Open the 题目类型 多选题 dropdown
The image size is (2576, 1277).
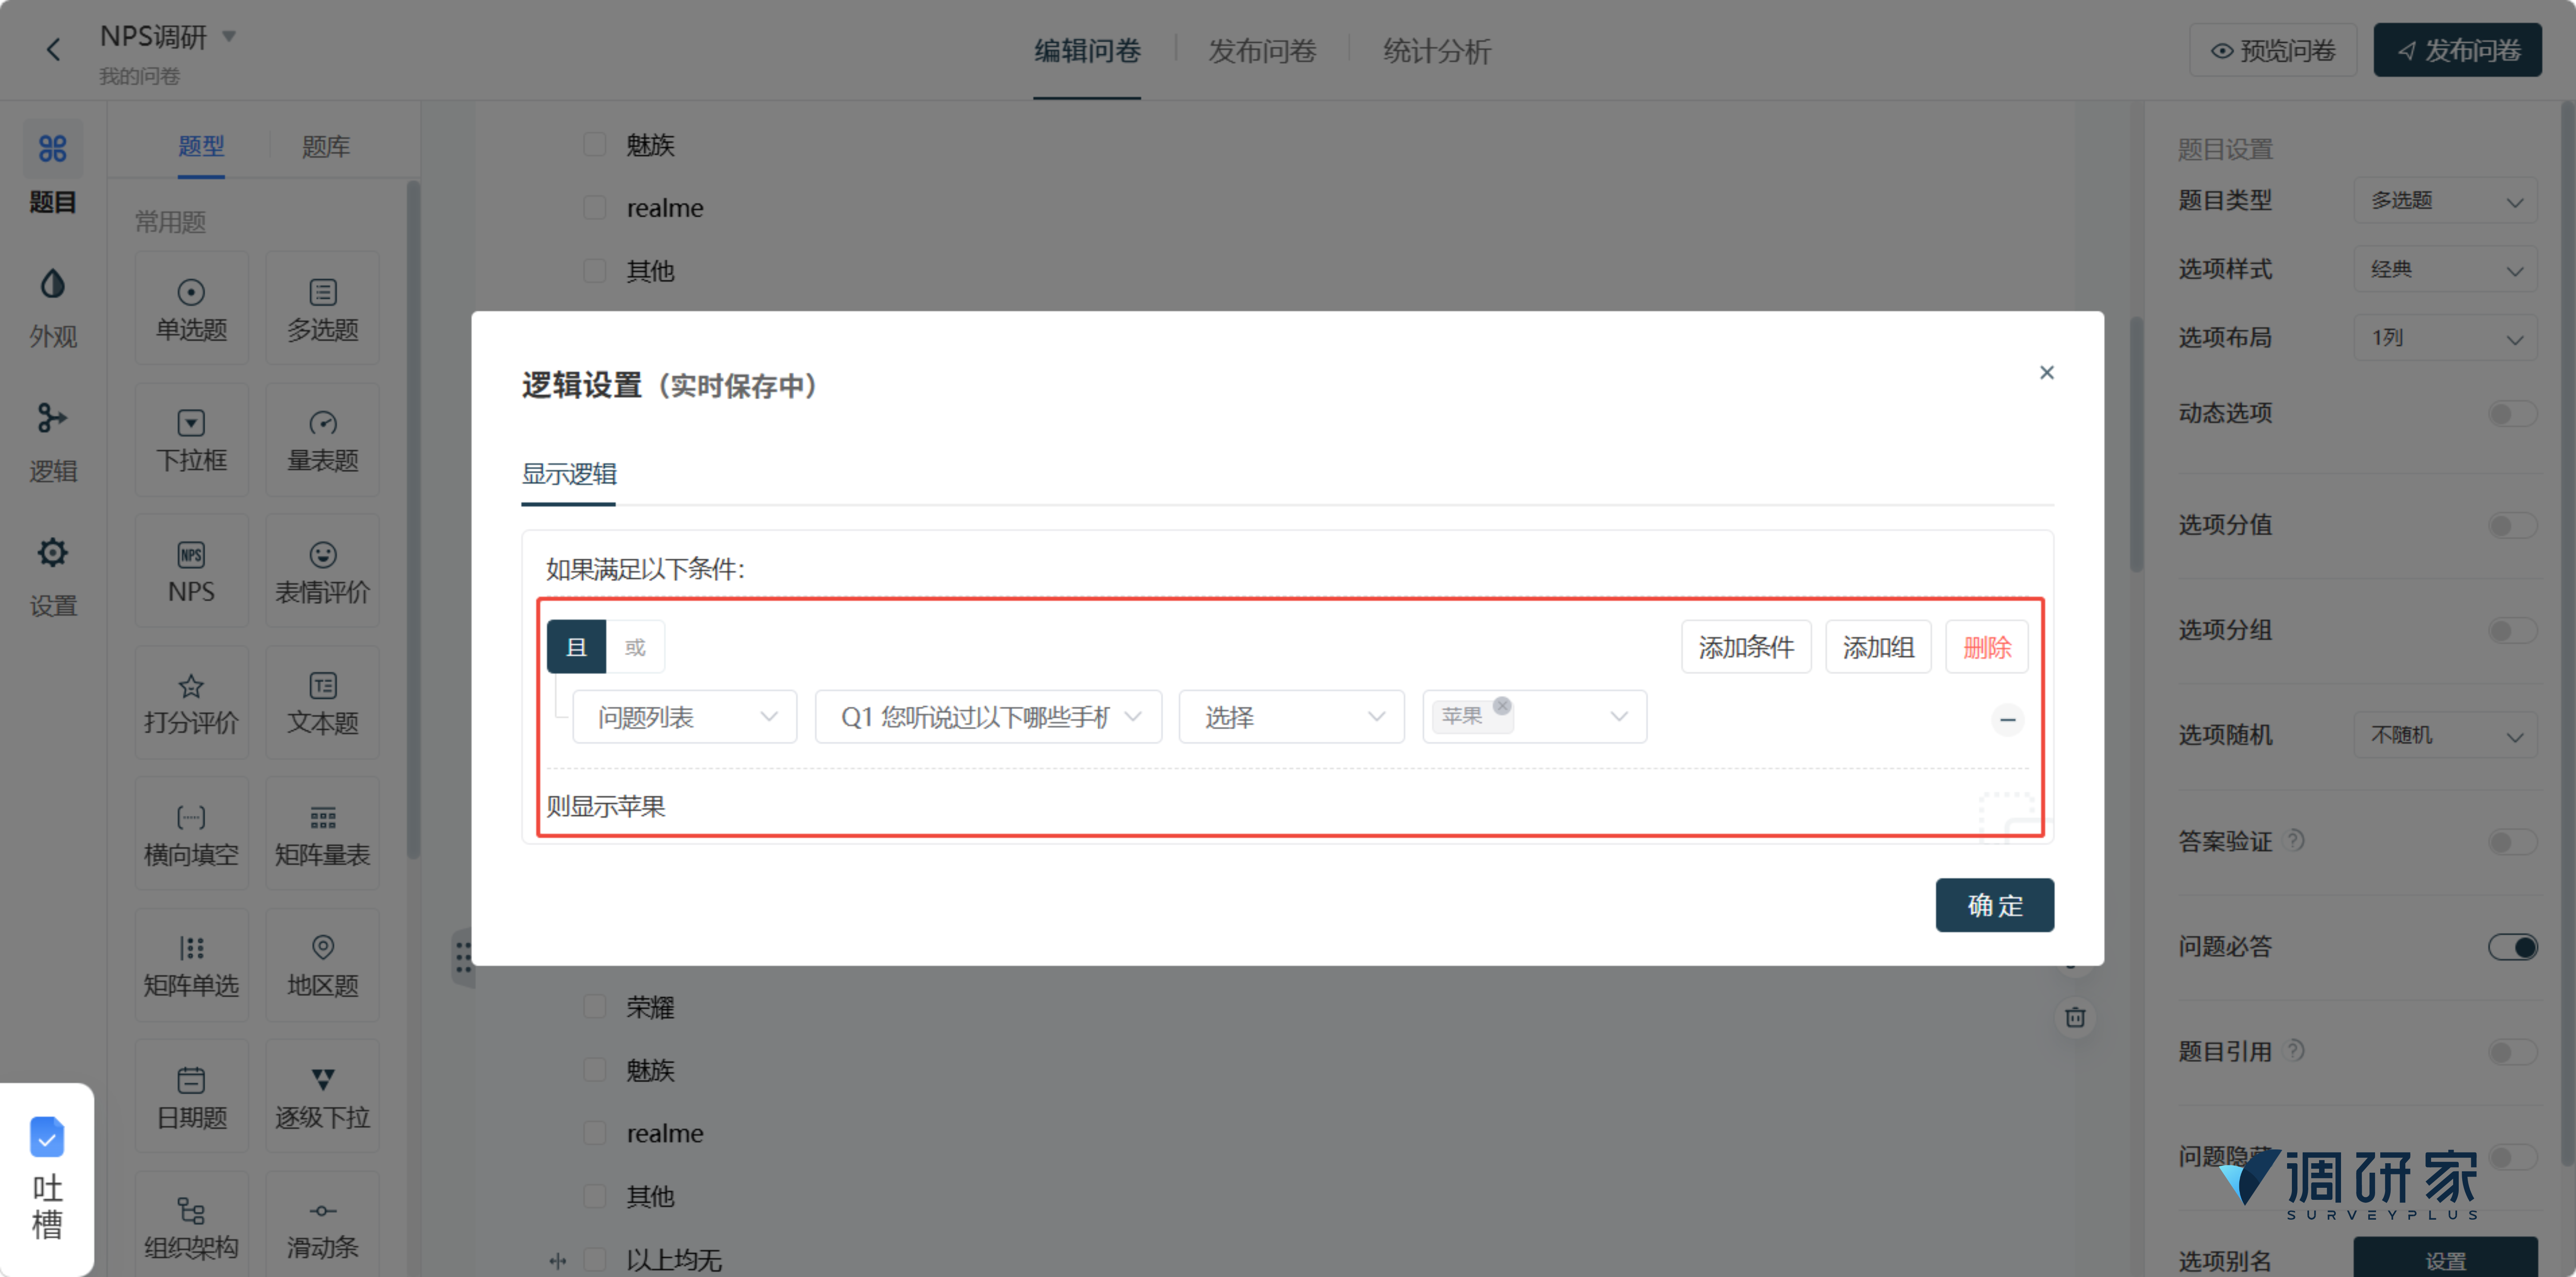click(2444, 201)
